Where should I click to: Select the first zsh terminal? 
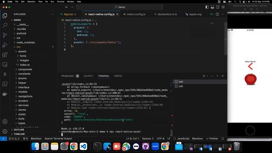pyautogui.click(x=200, y=82)
